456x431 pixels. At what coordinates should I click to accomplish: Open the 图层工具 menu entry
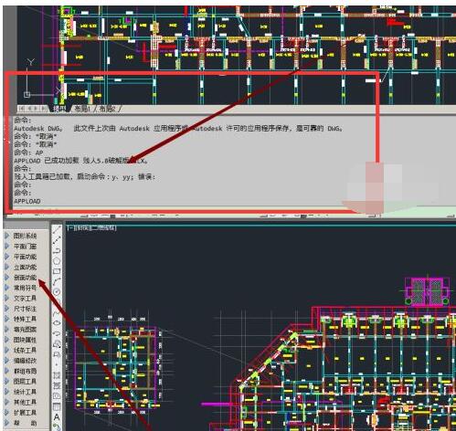25,382
